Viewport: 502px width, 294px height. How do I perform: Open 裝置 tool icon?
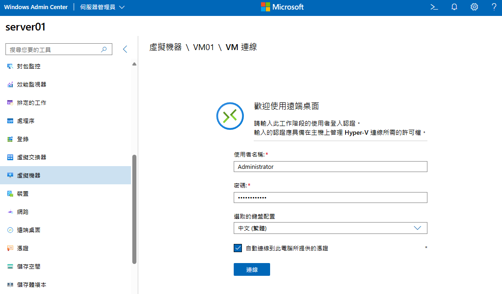pos(10,194)
